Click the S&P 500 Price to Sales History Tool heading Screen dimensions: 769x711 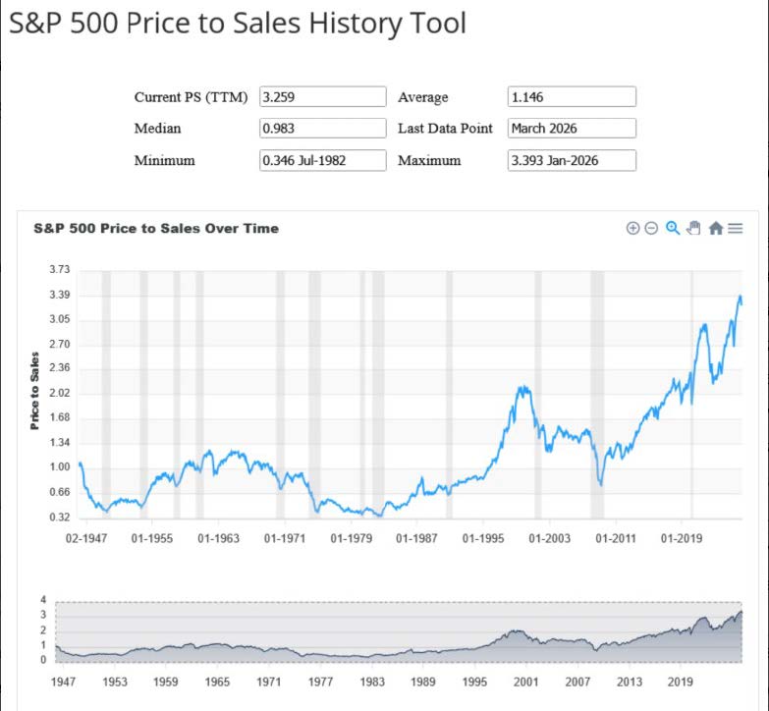pyautogui.click(x=238, y=24)
